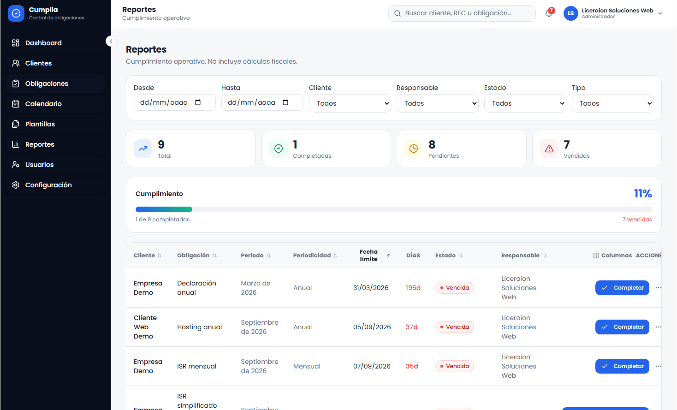
Task: Open the Desde calendar picker icon
Action: (x=198, y=102)
